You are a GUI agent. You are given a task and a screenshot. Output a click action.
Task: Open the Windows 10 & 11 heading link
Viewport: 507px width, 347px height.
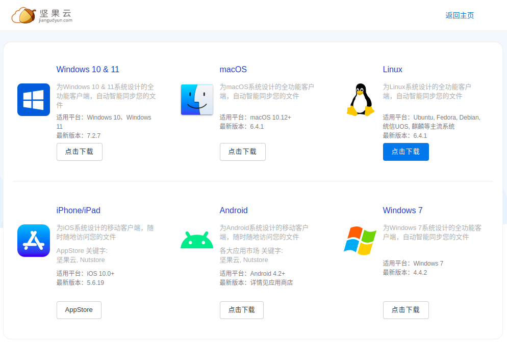88,70
